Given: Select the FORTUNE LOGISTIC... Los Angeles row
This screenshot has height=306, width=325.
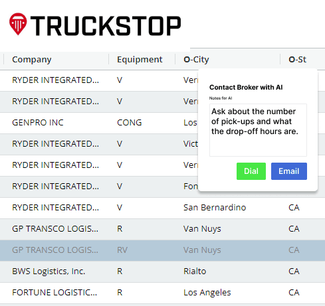Looking at the screenshot, I should point(162,293).
